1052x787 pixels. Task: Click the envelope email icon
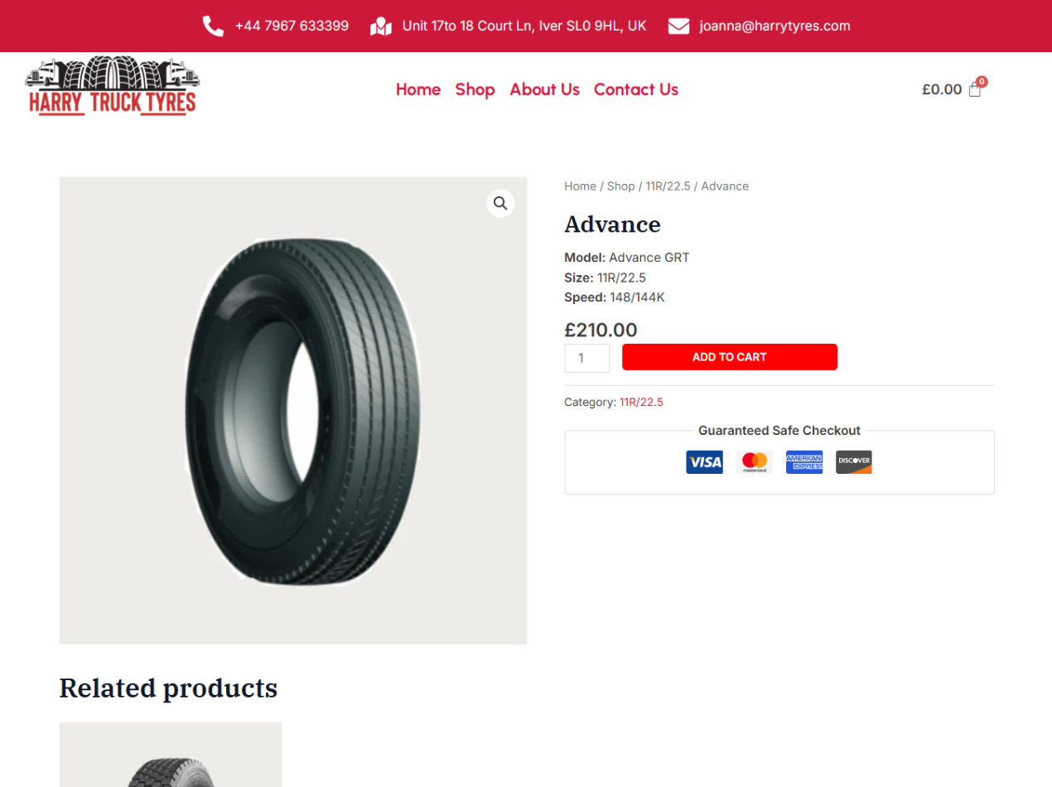click(678, 27)
